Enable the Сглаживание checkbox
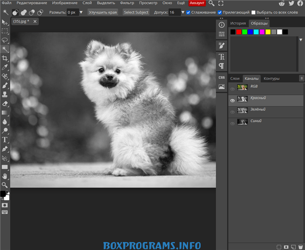305x250 pixels. 188,12
